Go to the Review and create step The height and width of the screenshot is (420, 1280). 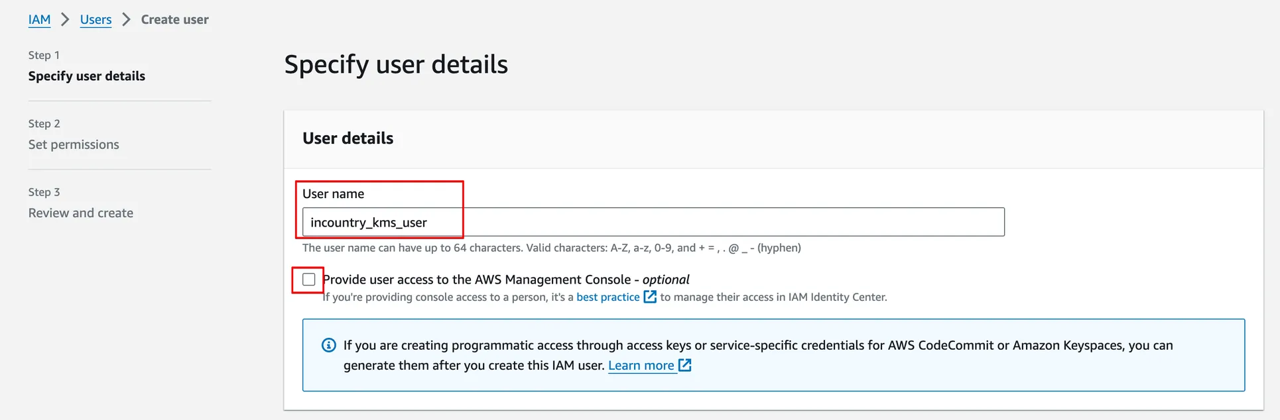80,213
